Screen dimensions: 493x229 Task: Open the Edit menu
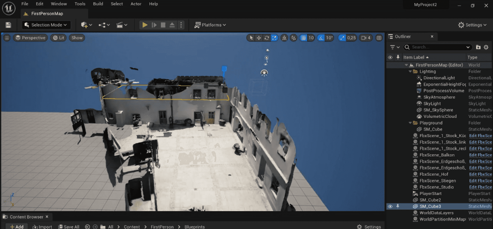40,4
